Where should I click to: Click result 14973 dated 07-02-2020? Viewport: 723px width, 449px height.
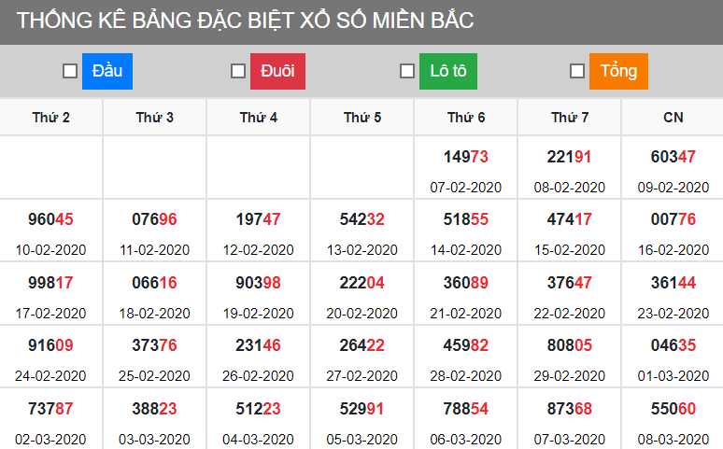466,157
